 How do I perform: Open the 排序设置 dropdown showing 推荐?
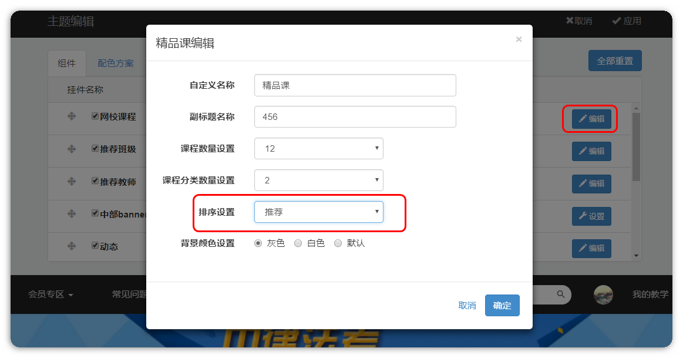(x=318, y=212)
